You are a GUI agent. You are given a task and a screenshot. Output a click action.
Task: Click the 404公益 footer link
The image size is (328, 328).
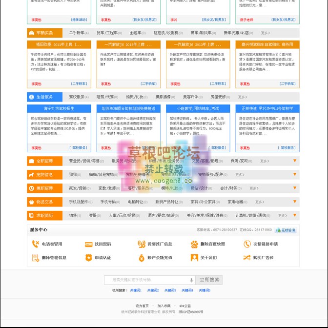(185, 306)
